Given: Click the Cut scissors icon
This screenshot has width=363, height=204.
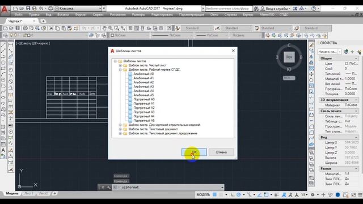Looking at the screenshot, I should (52, 28).
